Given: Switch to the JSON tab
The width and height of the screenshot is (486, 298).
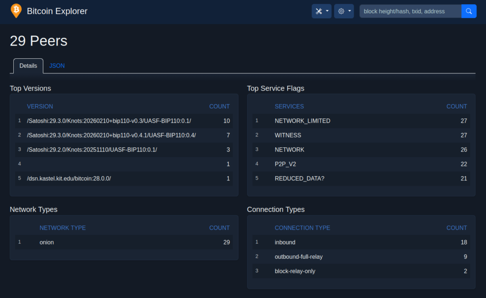Looking at the screenshot, I should click(57, 66).
